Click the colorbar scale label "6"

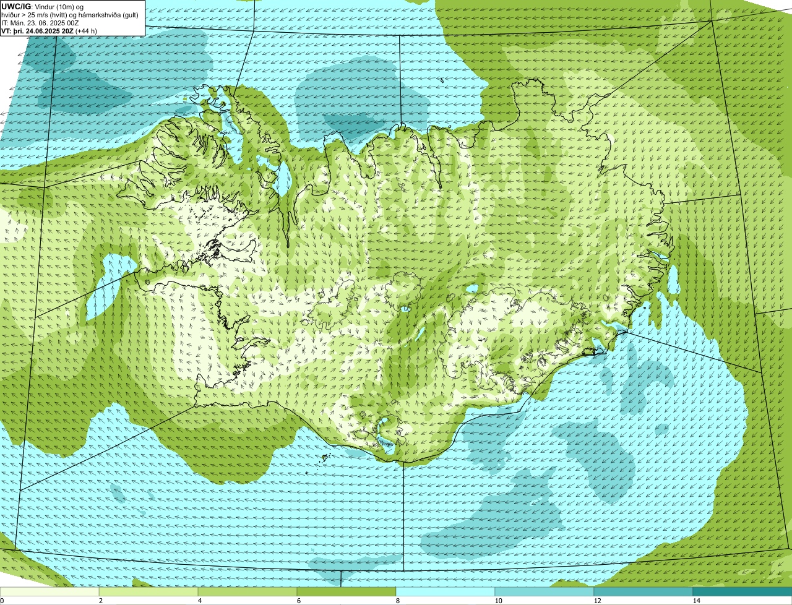299,601
